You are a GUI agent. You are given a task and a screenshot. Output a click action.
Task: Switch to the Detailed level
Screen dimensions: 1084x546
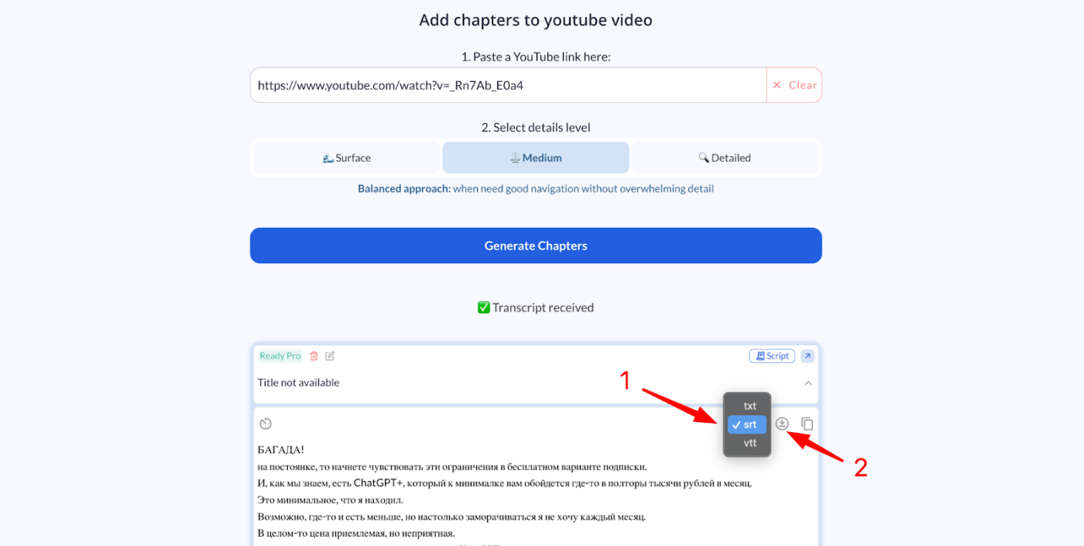(x=725, y=157)
